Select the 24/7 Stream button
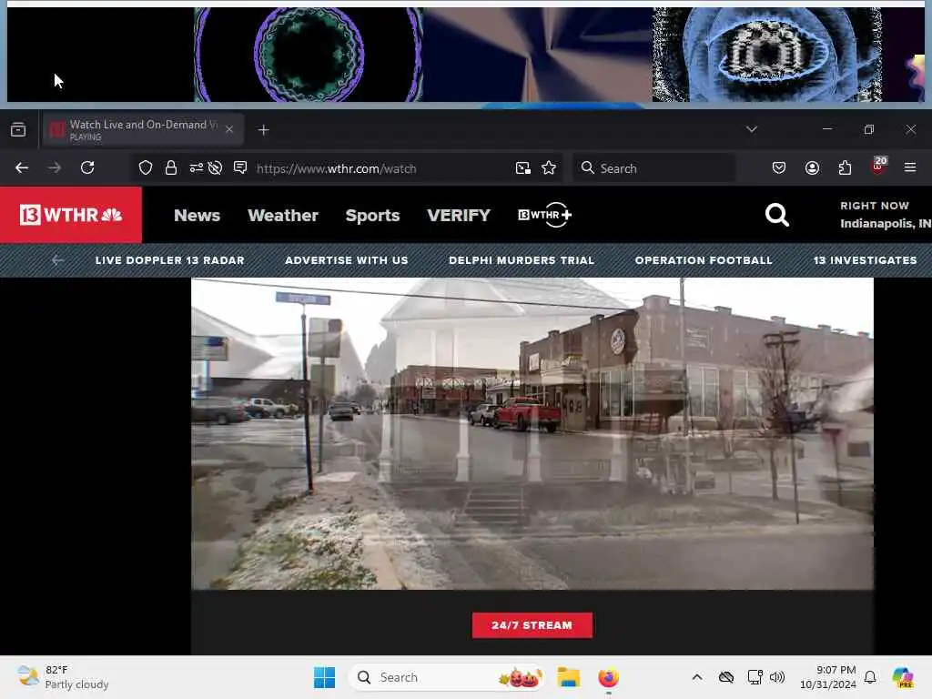 [x=532, y=625]
